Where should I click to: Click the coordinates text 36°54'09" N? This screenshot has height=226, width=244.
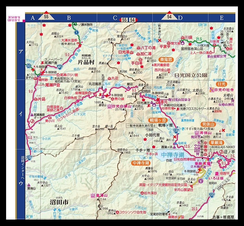click(x=14, y=18)
